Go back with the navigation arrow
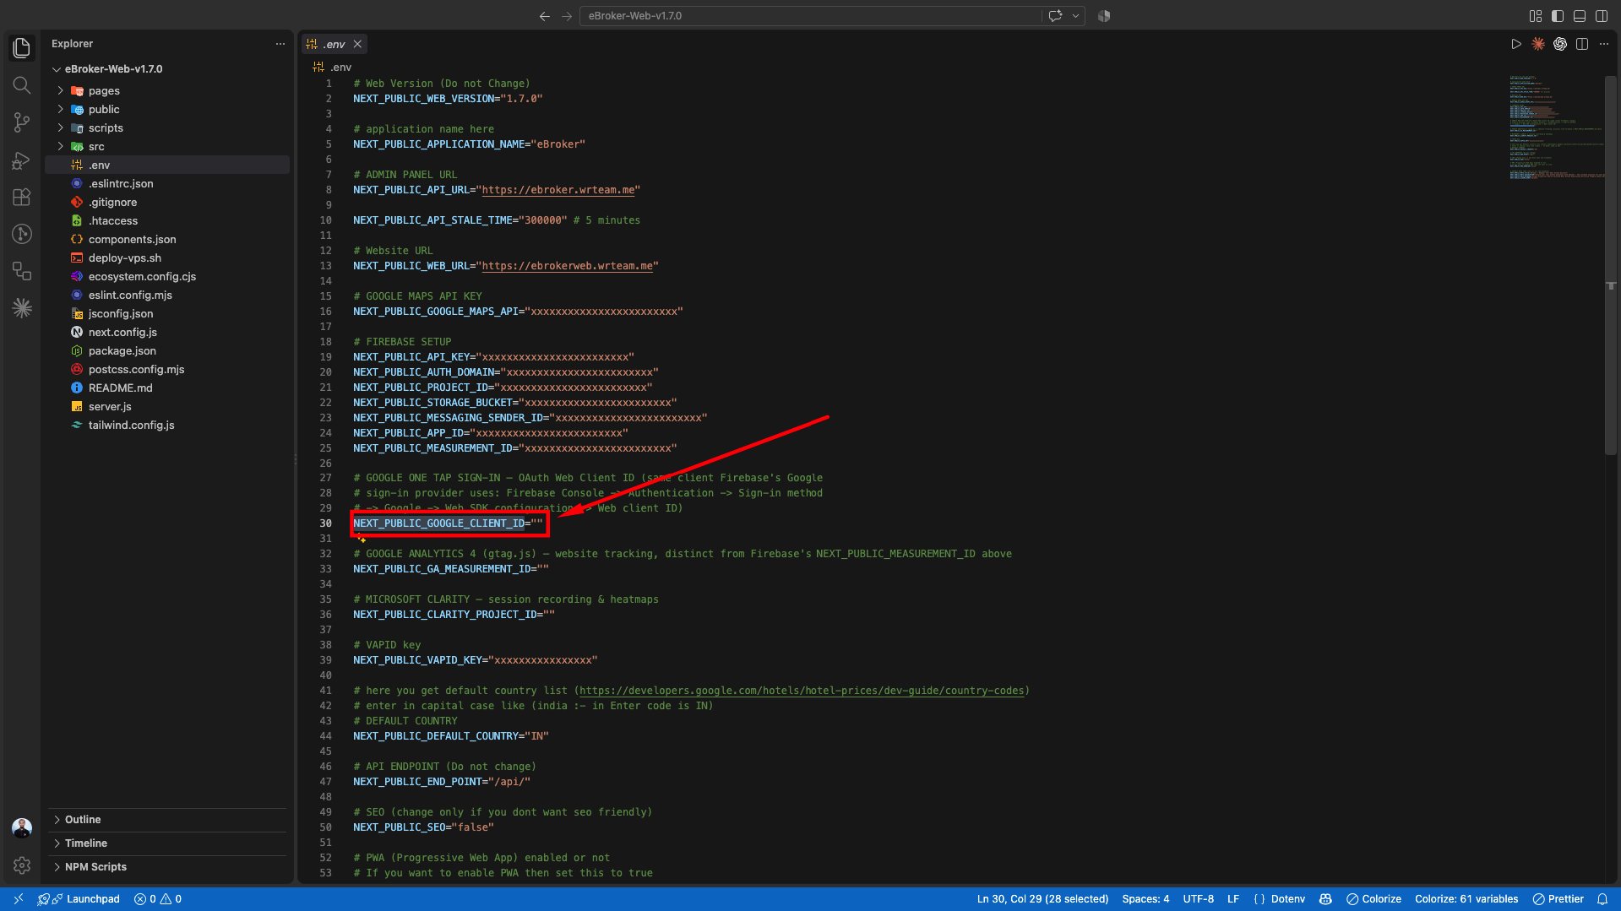 pyautogui.click(x=545, y=16)
